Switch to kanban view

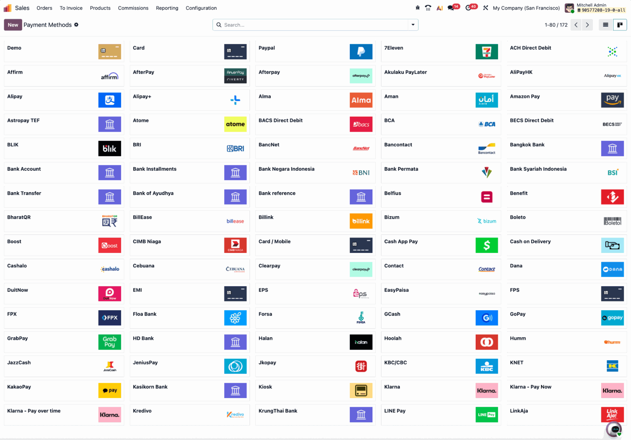(x=619, y=25)
